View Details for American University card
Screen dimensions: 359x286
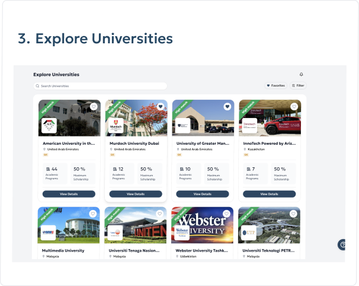tap(69, 194)
